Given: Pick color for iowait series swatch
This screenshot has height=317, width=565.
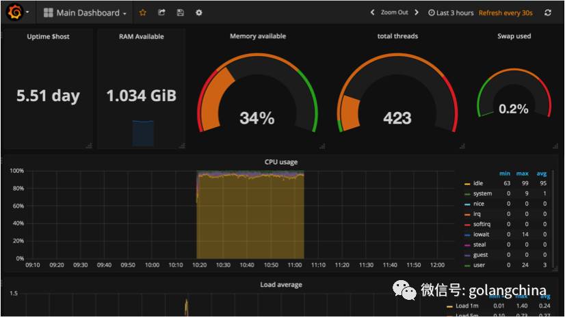Looking at the screenshot, I should [467, 235].
